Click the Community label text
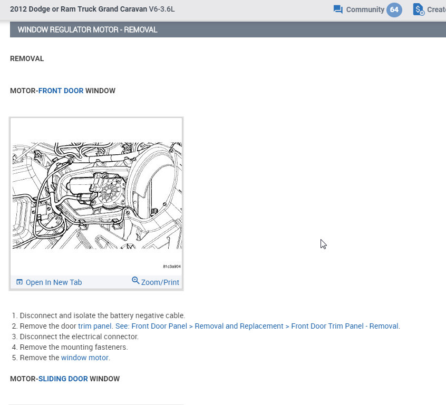 pos(365,9)
